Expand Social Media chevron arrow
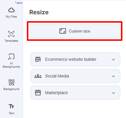The image size is (126, 118). (x=113, y=76)
